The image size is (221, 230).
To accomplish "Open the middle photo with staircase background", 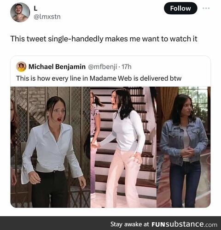I will [123, 147].
